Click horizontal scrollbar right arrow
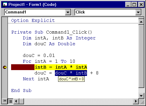 coord(136,101)
